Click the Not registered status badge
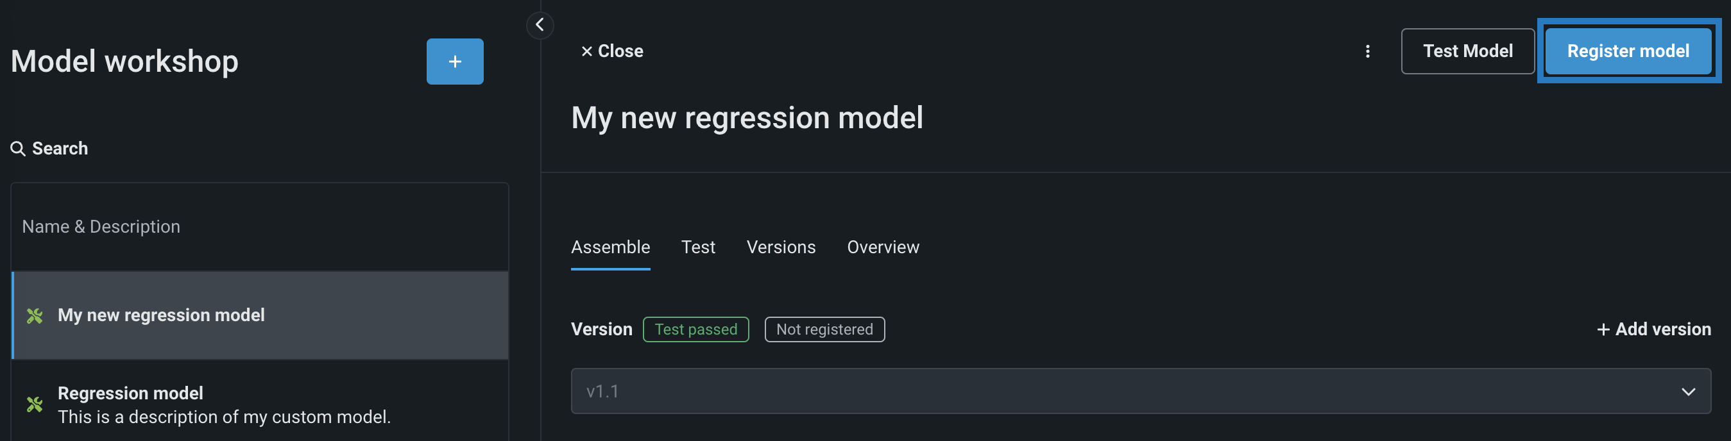This screenshot has width=1731, height=441. click(x=824, y=329)
